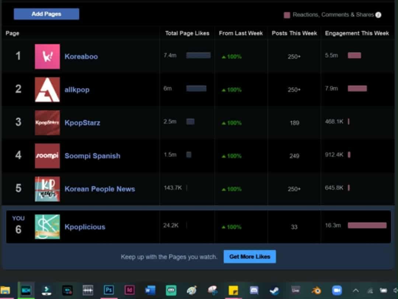Click the Kpoplicious page logo
Image resolution: width=398 pixels, height=299 pixels.
(x=48, y=227)
